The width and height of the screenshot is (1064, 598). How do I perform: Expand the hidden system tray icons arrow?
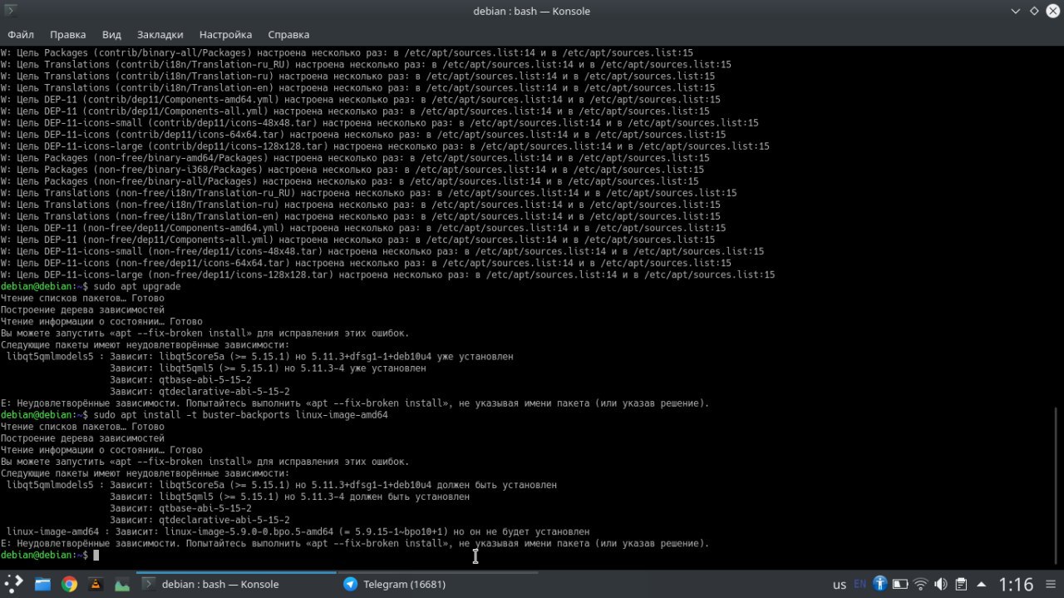click(981, 584)
